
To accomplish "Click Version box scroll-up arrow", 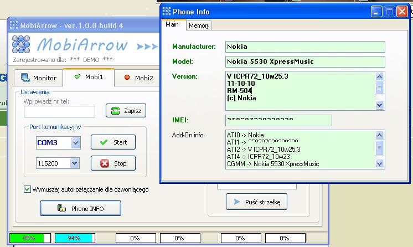I will point(379,77).
